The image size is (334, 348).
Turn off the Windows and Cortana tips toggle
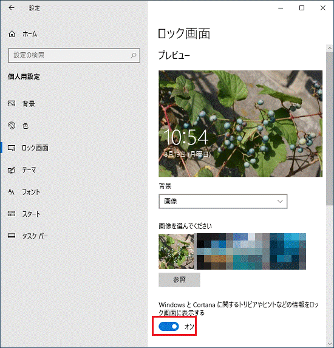click(169, 327)
